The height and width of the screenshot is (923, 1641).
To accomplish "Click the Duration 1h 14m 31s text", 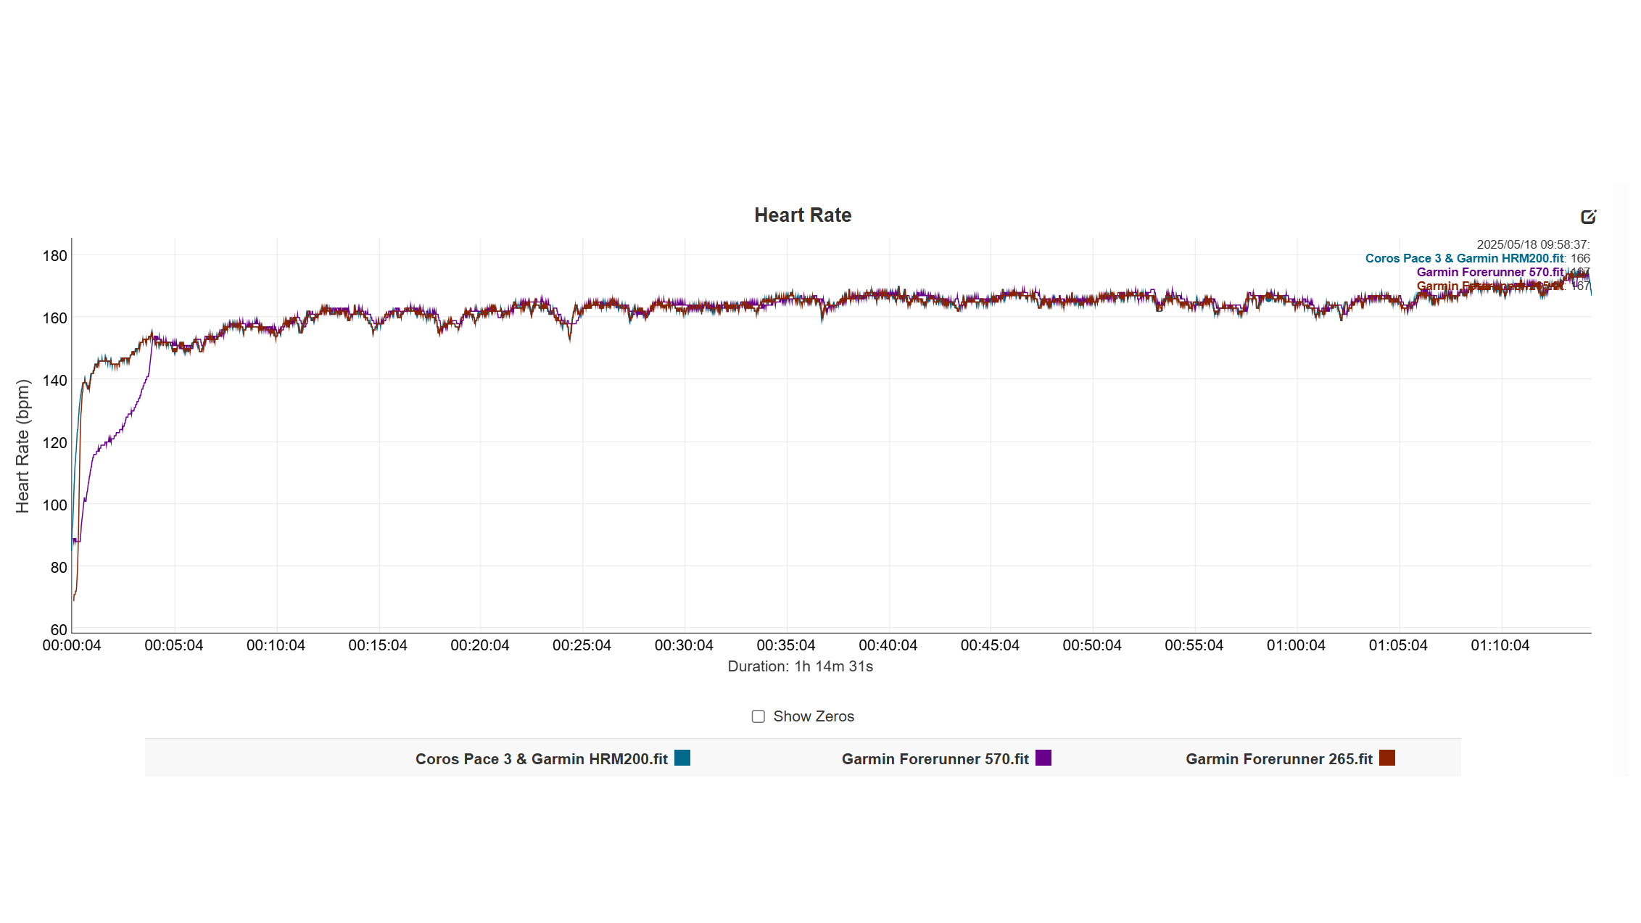I will 800,666.
